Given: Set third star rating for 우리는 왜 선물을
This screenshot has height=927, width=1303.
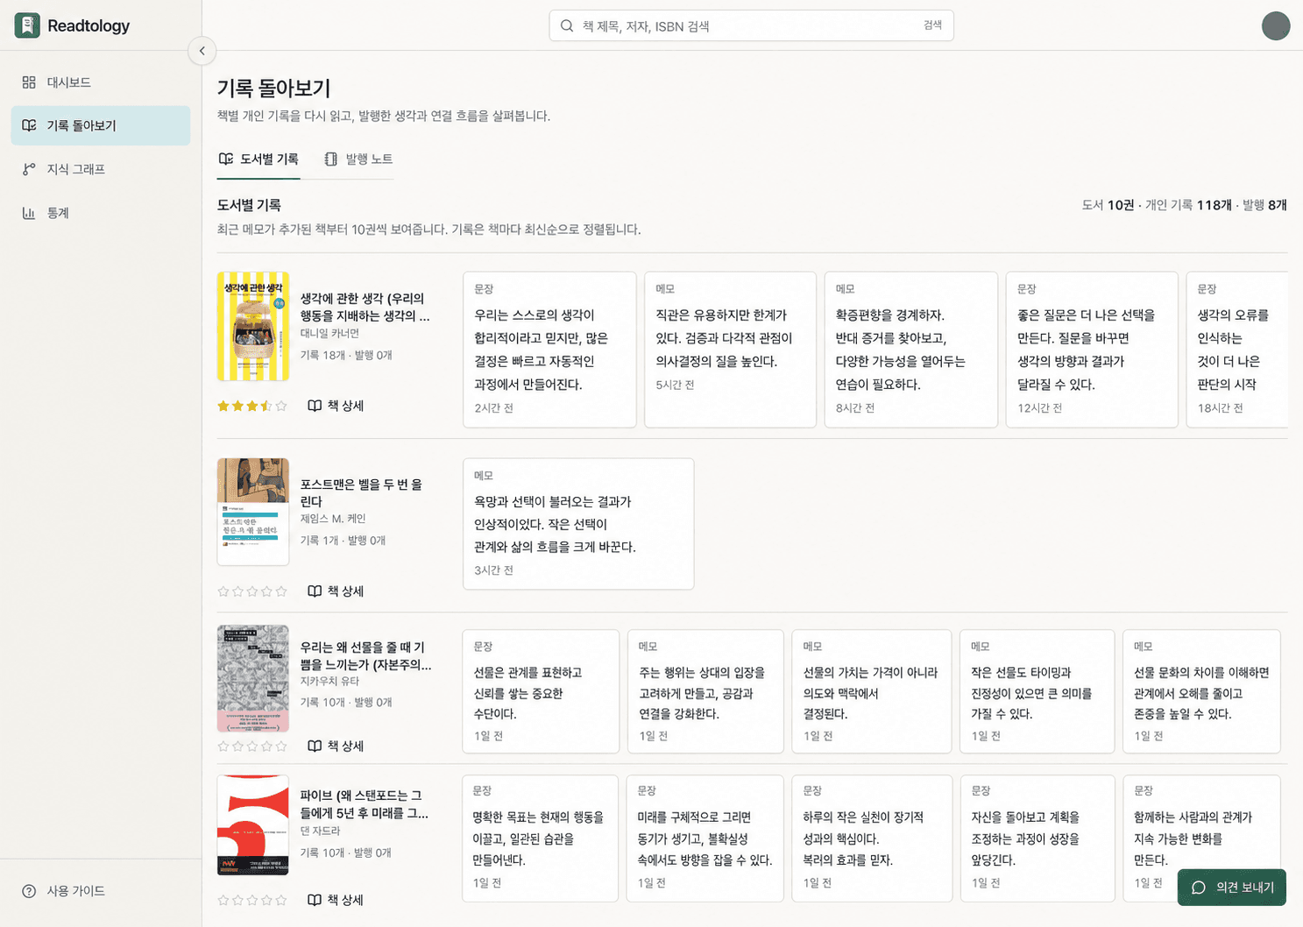Looking at the screenshot, I should tap(252, 747).
